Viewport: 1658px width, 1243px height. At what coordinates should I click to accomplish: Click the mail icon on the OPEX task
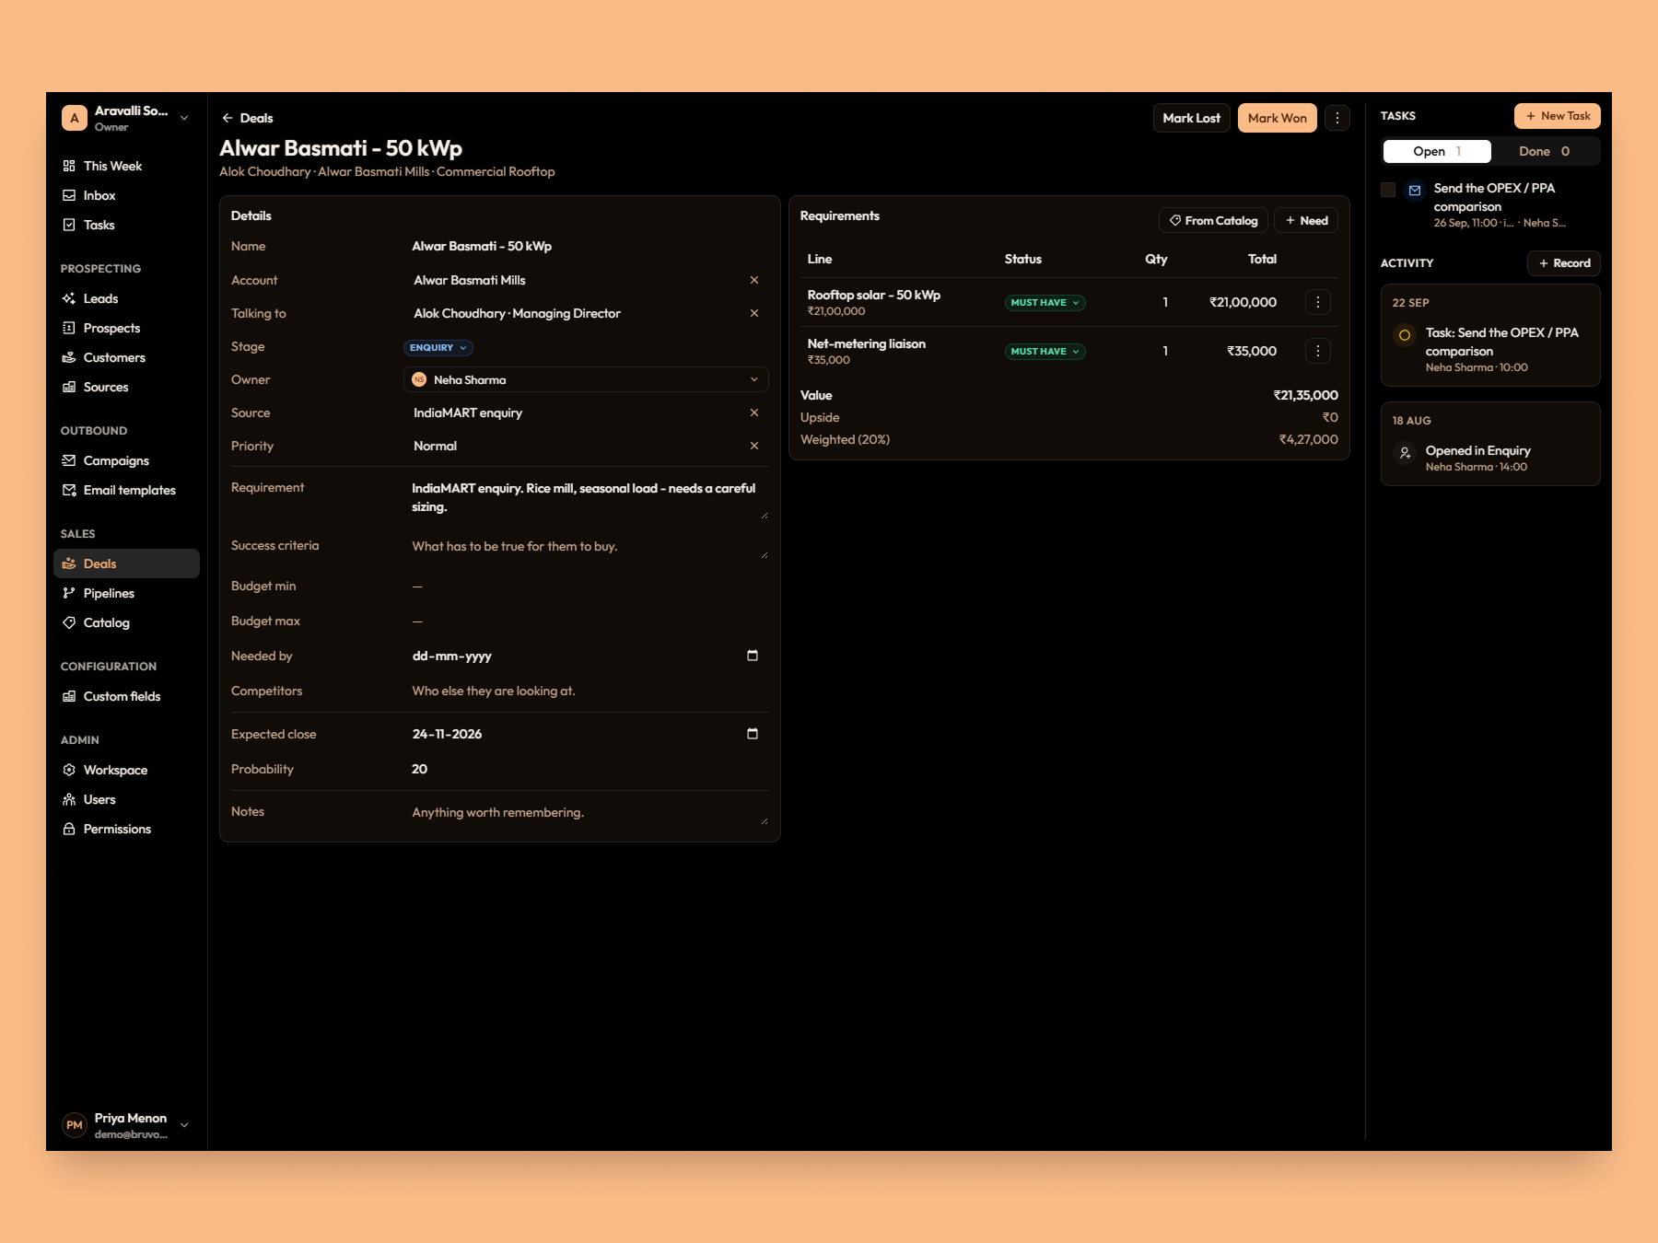[1415, 191]
